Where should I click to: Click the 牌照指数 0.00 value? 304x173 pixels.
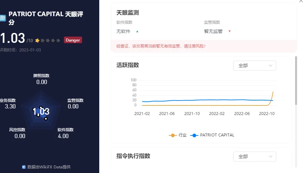42,82
